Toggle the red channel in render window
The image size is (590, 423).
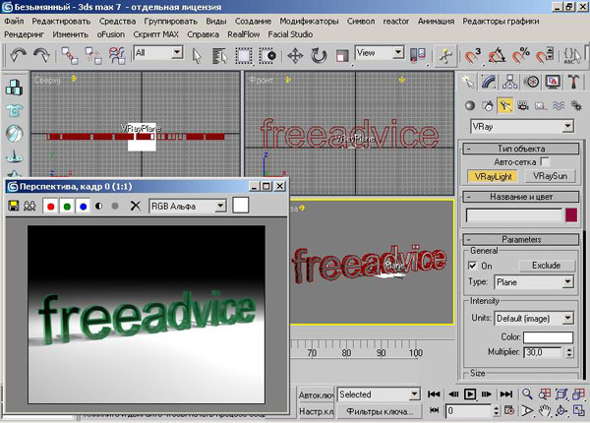pyautogui.click(x=51, y=206)
